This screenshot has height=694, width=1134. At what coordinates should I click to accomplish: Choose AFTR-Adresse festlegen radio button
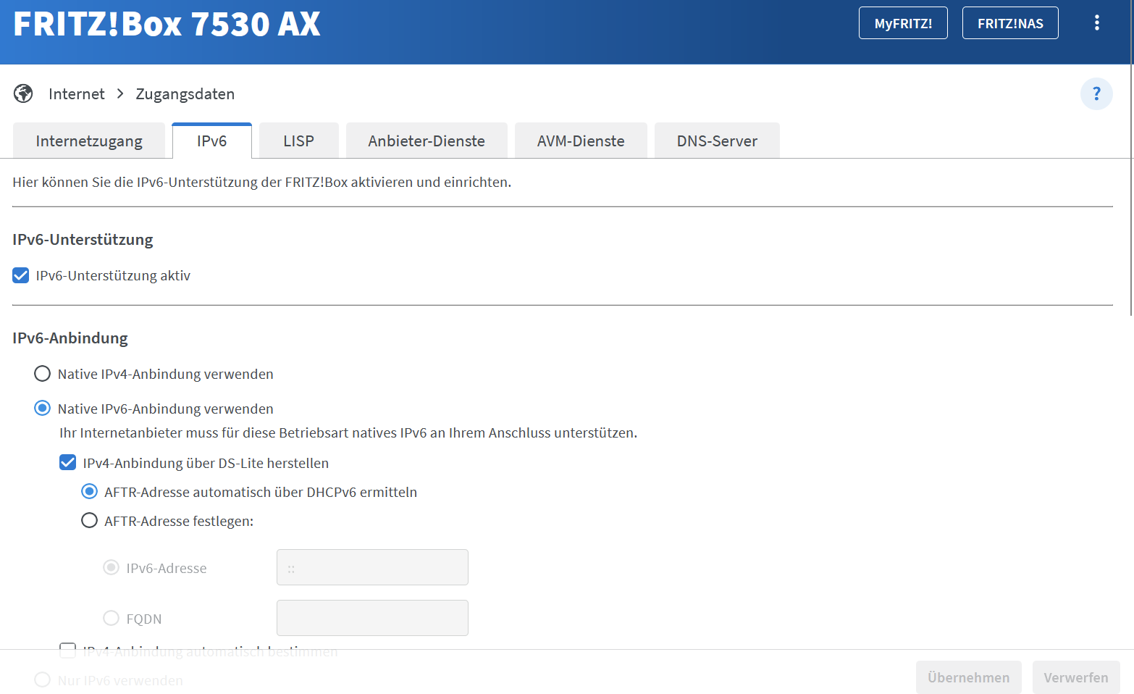(x=89, y=521)
